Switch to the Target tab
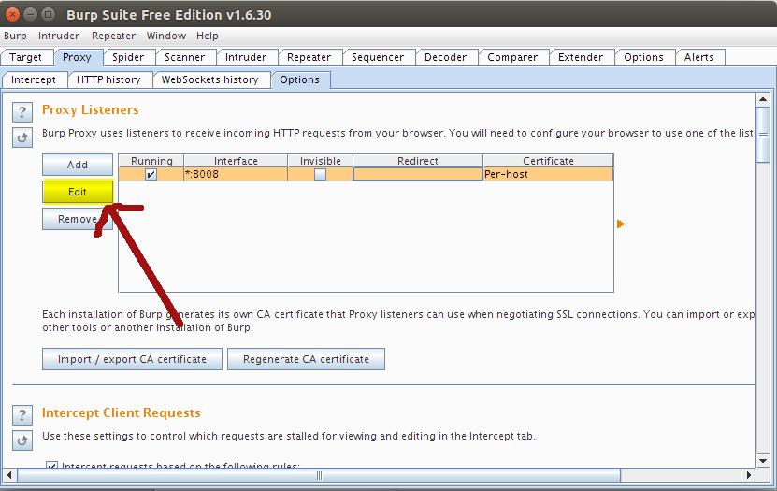The width and height of the screenshot is (777, 491). pos(26,57)
